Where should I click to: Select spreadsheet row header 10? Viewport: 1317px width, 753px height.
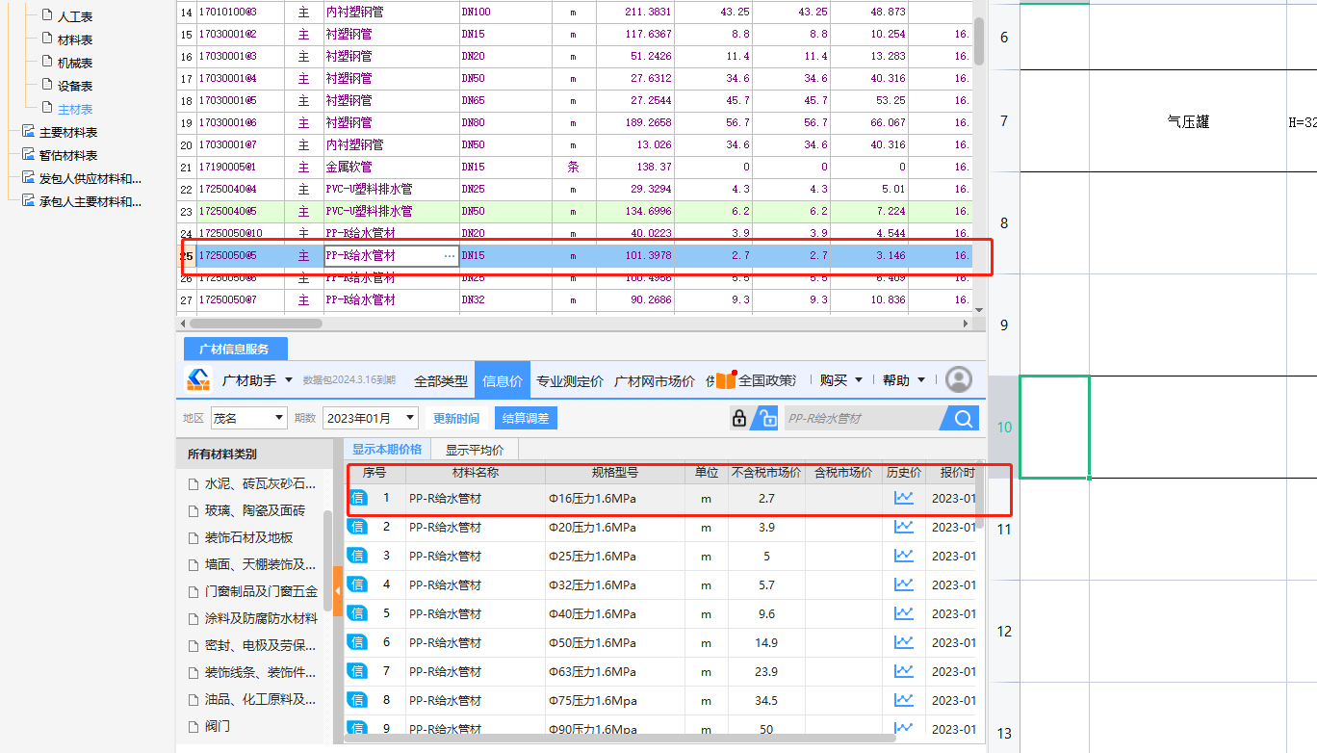[x=1004, y=427]
